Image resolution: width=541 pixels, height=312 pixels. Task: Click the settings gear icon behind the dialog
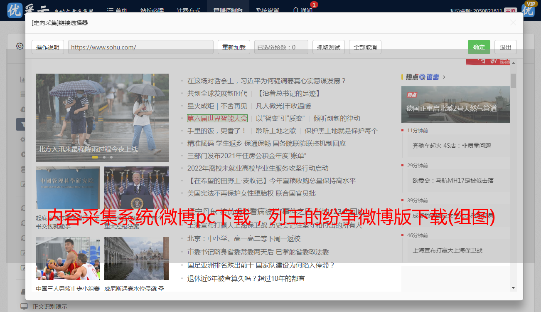(x=20, y=46)
